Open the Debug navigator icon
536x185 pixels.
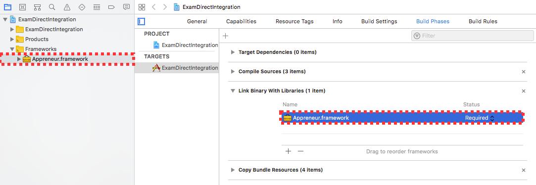click(x=97, y=7)
